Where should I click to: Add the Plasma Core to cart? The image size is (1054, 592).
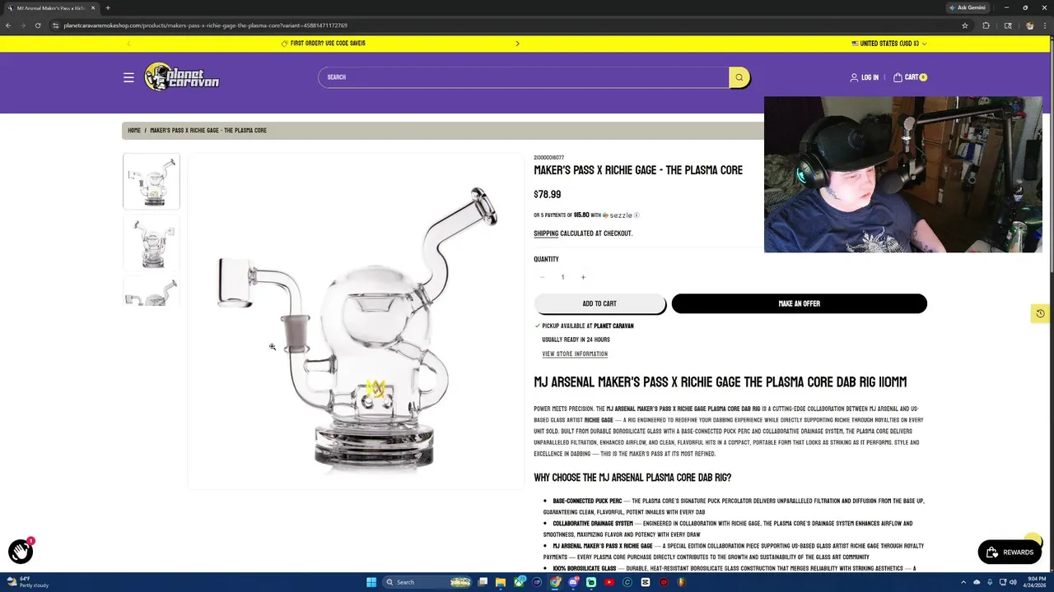coord(599,303)
